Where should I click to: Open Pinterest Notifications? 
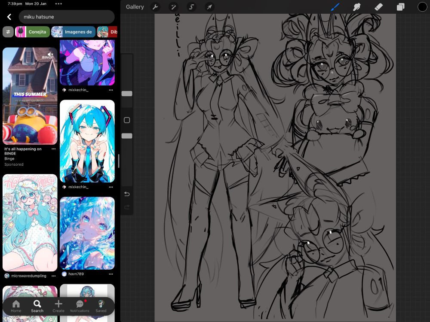tap(80, 306)
